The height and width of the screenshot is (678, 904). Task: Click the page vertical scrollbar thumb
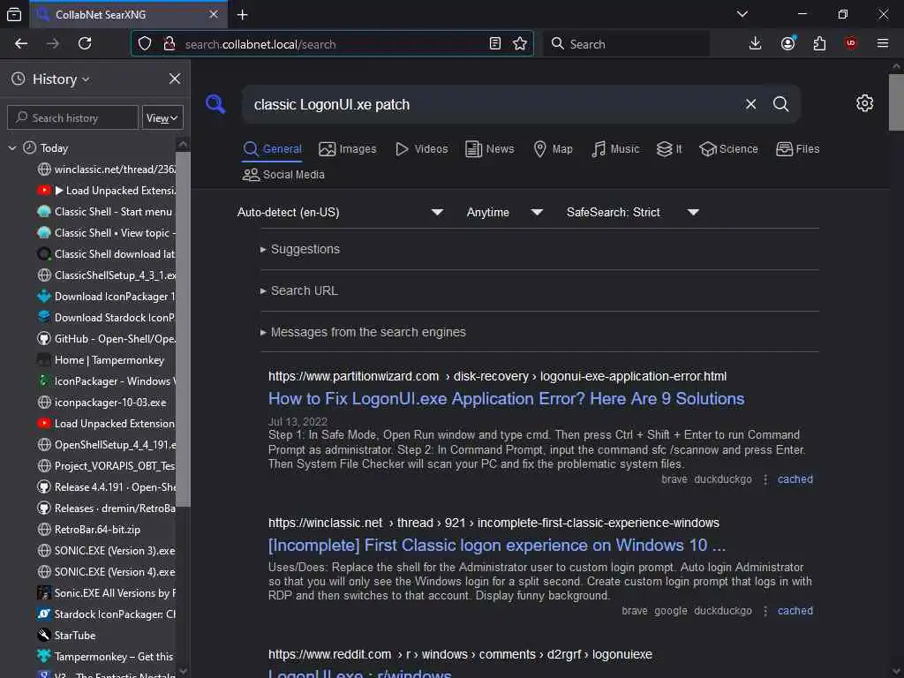[x=897, y=102]
